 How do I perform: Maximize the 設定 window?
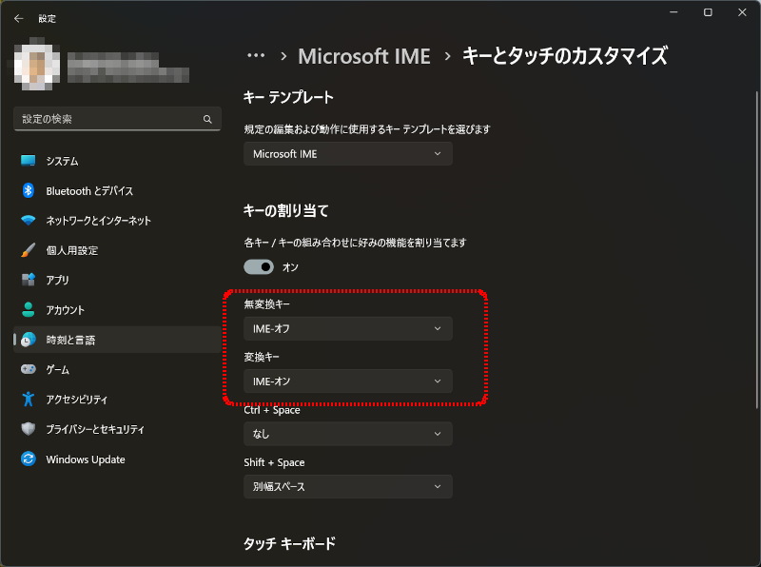(x=708, y=12)
